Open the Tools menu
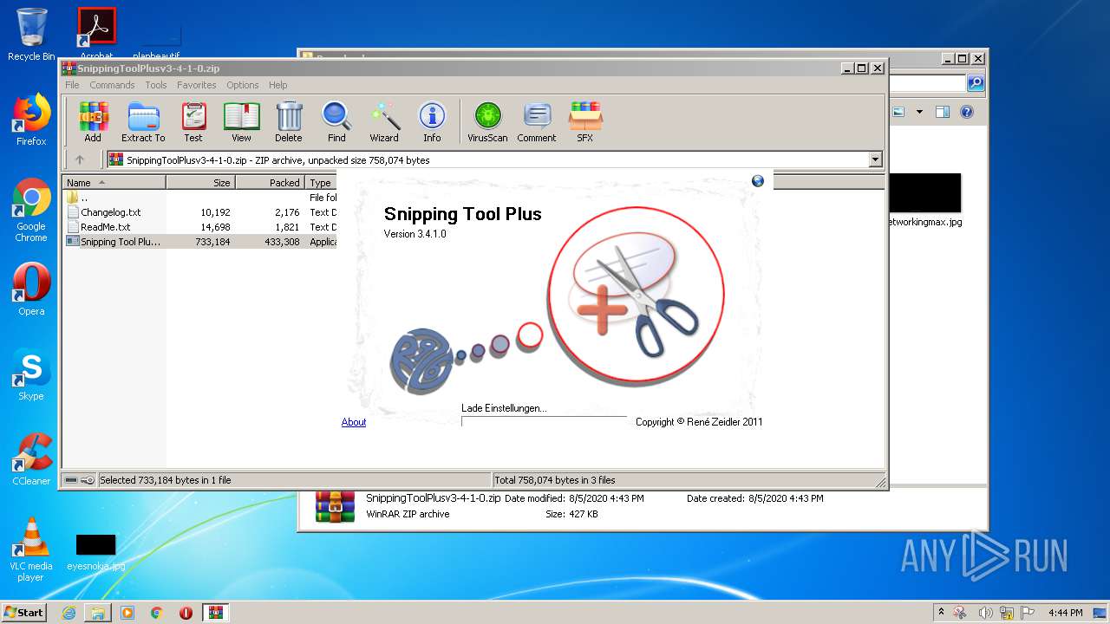Viewport: 1110px width, 624px height. 156,85
